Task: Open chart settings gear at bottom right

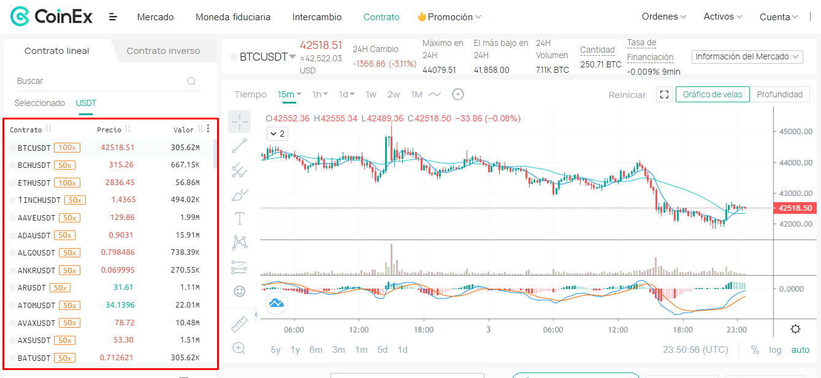Action: click(795, 329)
